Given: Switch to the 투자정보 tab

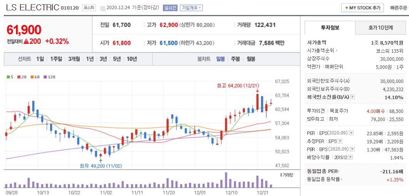Looking at the screenshot, I should (x=330, y=28).
